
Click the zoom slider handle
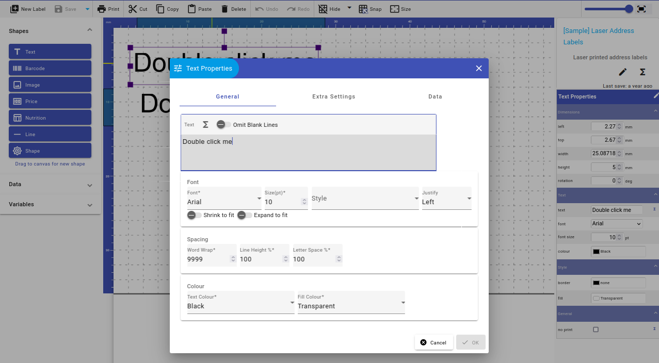point(629,9)
